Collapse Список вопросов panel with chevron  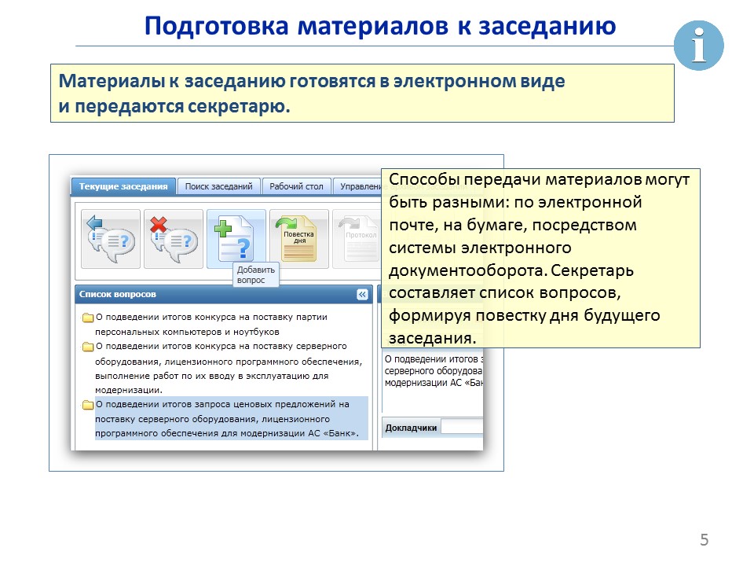click(x=362, y=294)
